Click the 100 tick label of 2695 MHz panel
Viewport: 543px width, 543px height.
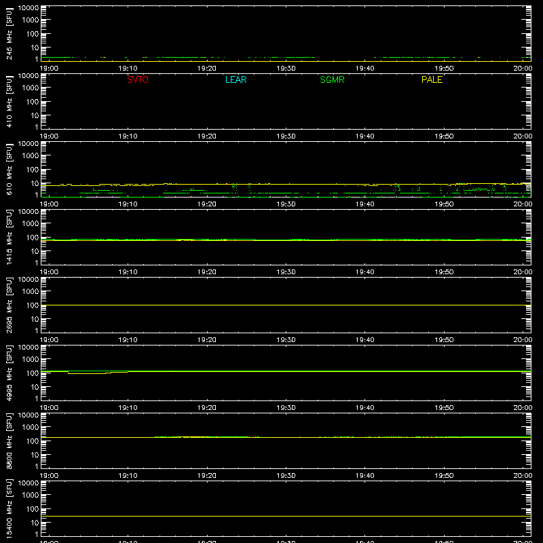[33, 305]
